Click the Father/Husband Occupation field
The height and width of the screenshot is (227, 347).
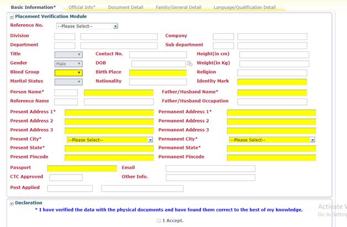point(272,102)
